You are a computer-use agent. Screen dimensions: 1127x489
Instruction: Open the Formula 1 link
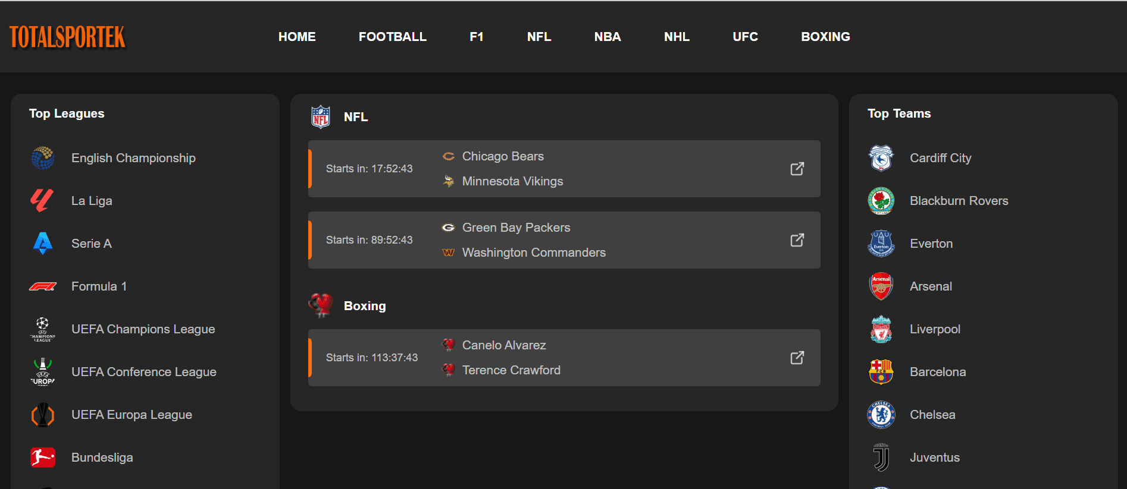pos(99,286)
